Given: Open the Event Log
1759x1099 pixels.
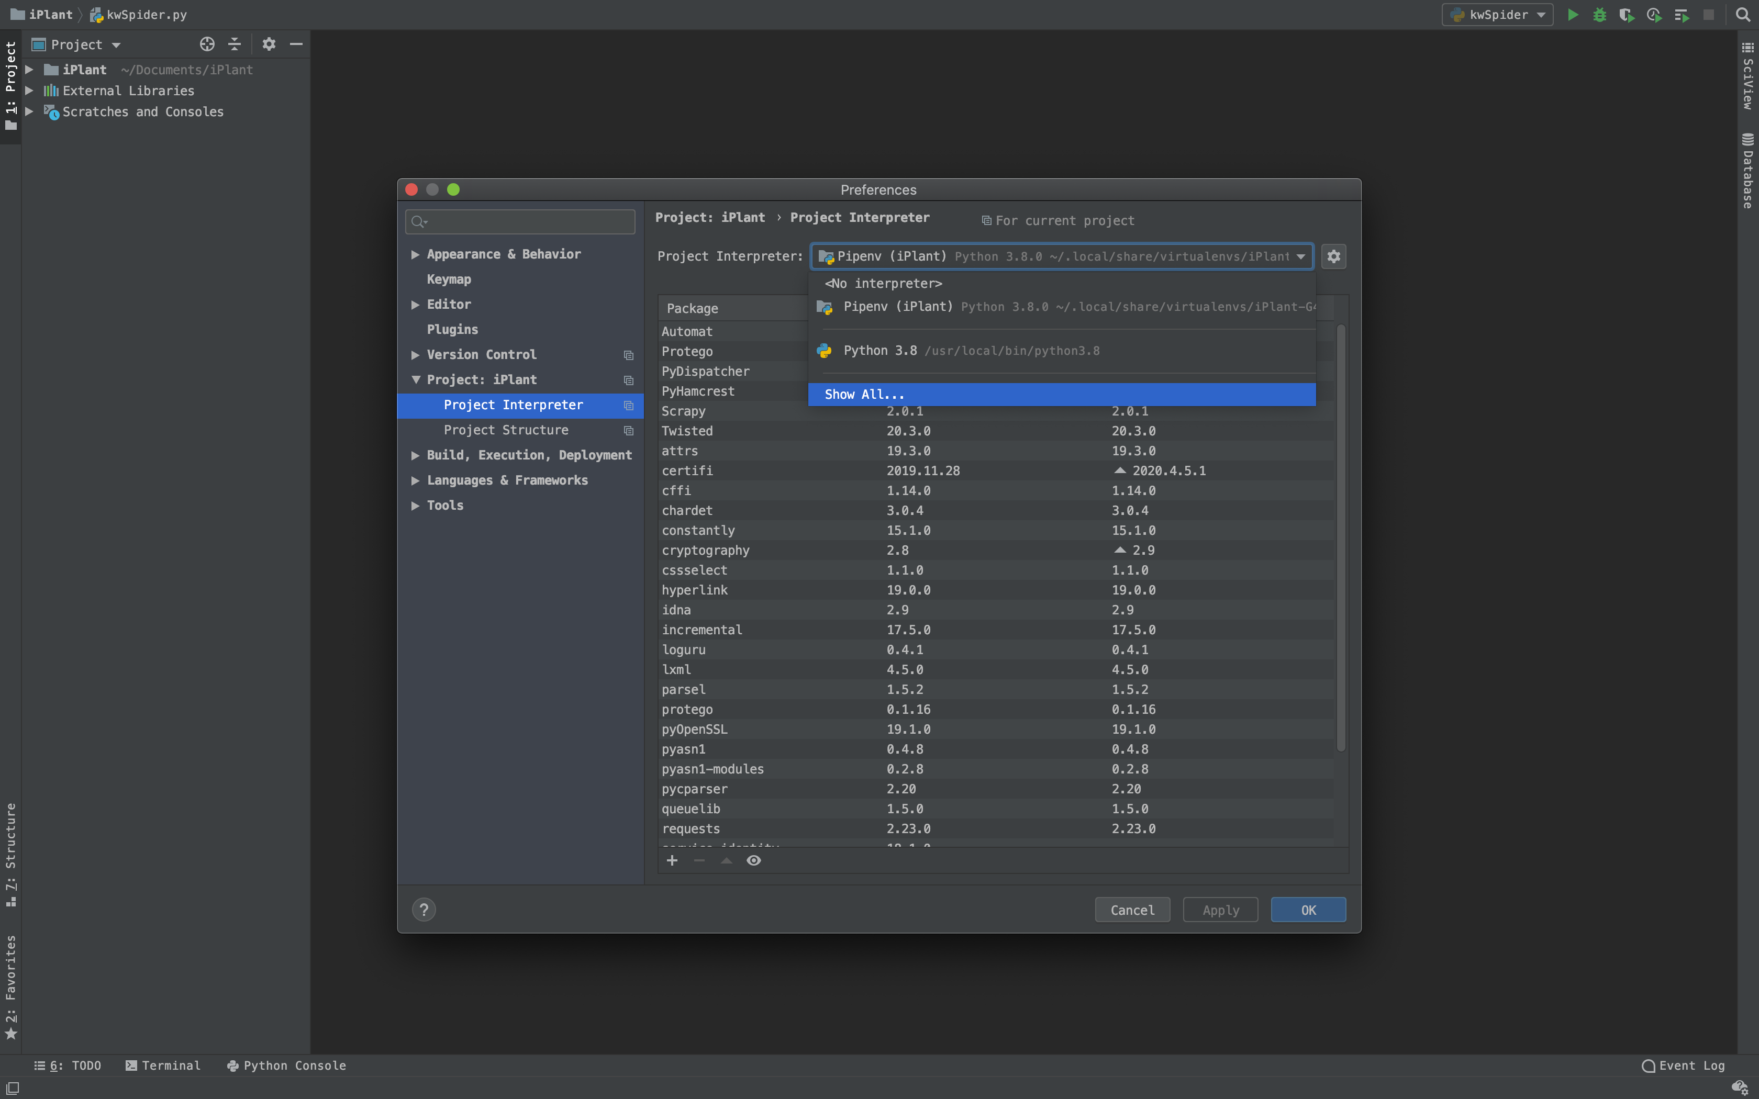Looking at the screenshot, I should (x=1684, y=1066).
